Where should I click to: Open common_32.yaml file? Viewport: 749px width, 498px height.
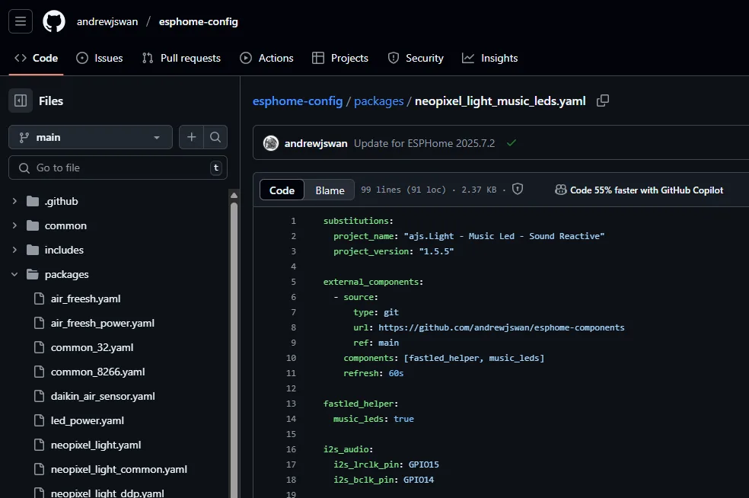click(x=92, y=347)
